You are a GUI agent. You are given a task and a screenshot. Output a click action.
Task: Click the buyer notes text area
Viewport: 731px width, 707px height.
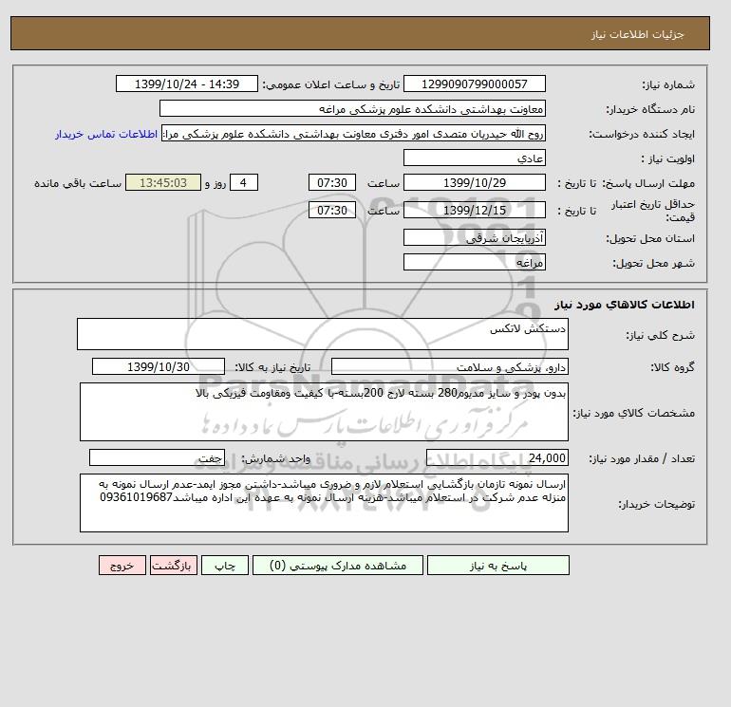tap(324, 503)
